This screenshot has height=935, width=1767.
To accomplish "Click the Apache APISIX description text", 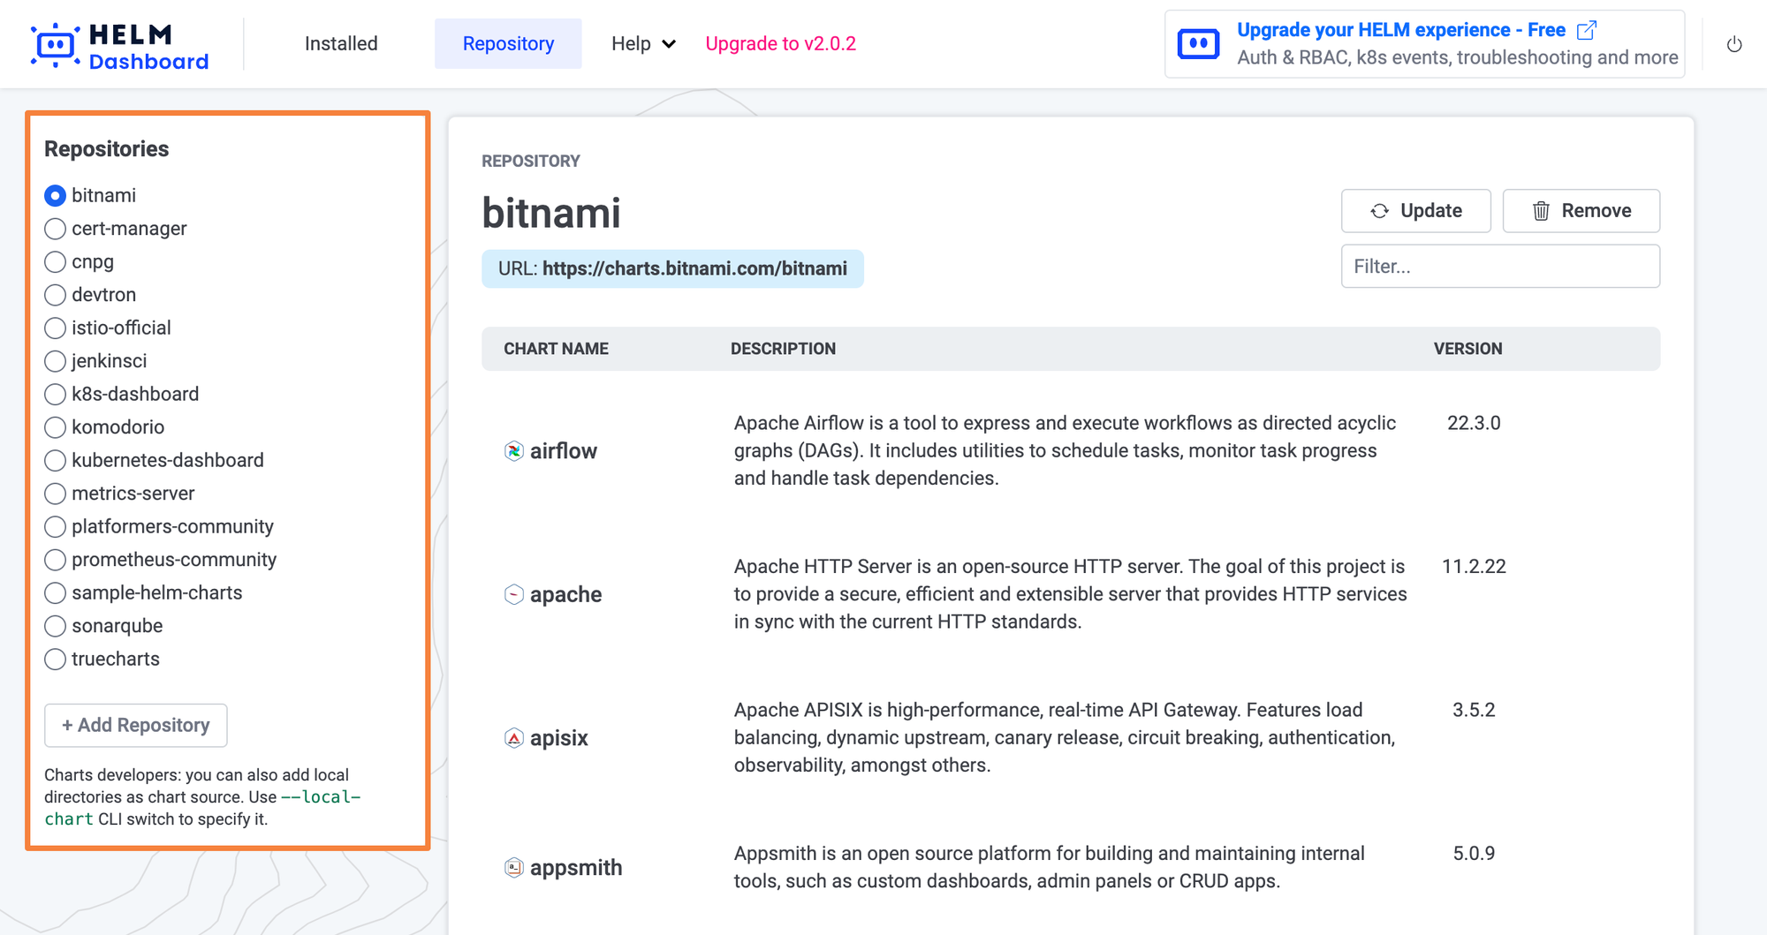I will pyautogui.click(x=1065, y=738).
